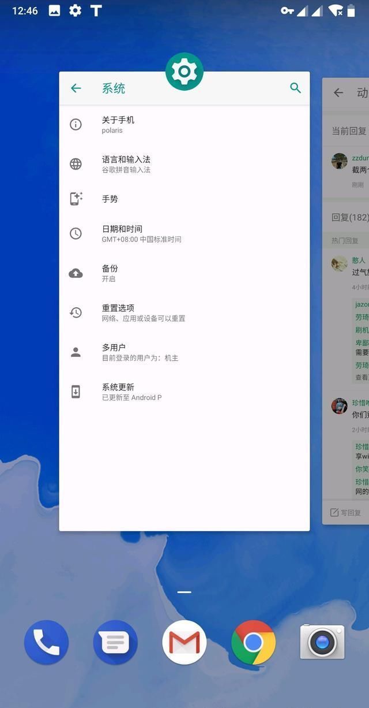The width and height of the screenshot is (369, 708).
Task: Open the Phone dialer app
Action: click(46, 642)
